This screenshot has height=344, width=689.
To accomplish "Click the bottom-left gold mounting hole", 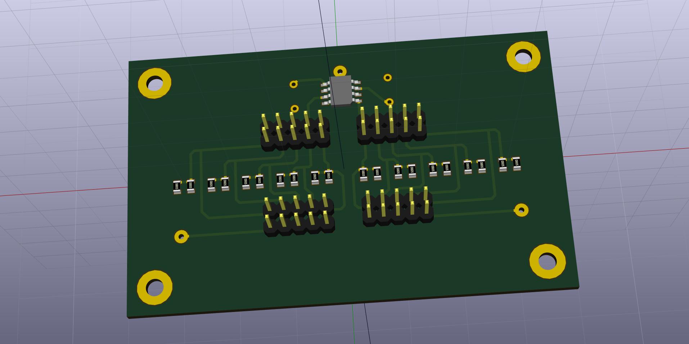I will [x=155, y=288].
